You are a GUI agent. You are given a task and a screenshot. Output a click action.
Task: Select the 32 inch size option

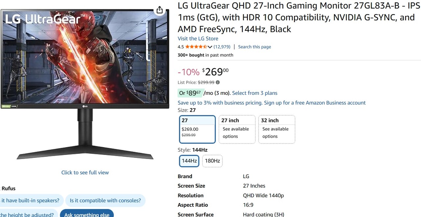coord(277,129)
